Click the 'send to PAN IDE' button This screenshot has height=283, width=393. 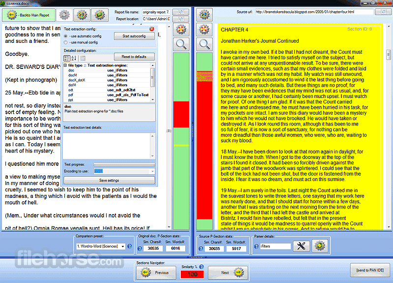[370, 270]
